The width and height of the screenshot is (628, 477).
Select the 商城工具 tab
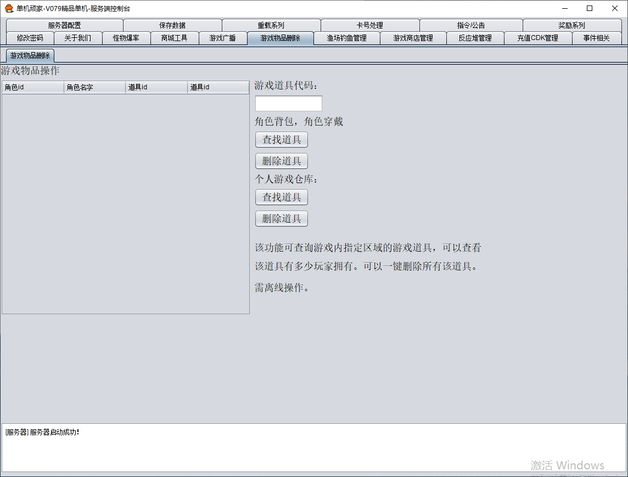175,38
